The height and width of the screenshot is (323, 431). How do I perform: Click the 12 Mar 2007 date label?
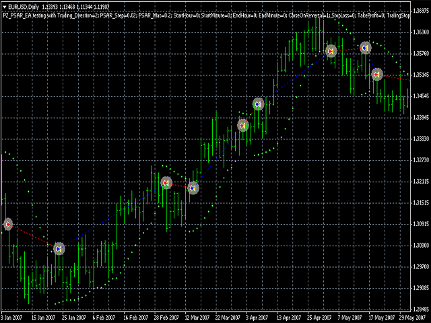197,318
